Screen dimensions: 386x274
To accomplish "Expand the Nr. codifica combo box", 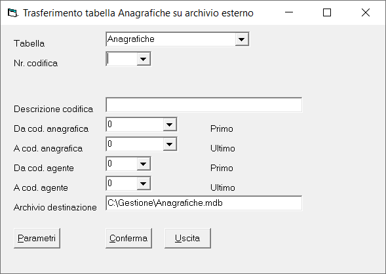I will point(144,59).
